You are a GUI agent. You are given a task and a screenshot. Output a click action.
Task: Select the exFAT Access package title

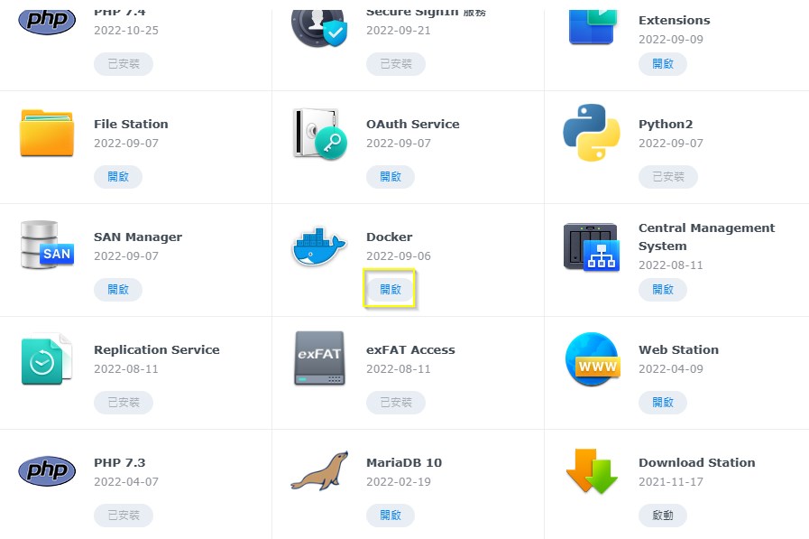[x=410, y=349]
